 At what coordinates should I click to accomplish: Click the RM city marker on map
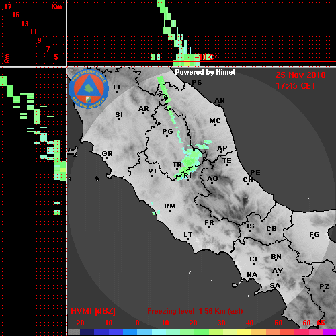[169, 210]
